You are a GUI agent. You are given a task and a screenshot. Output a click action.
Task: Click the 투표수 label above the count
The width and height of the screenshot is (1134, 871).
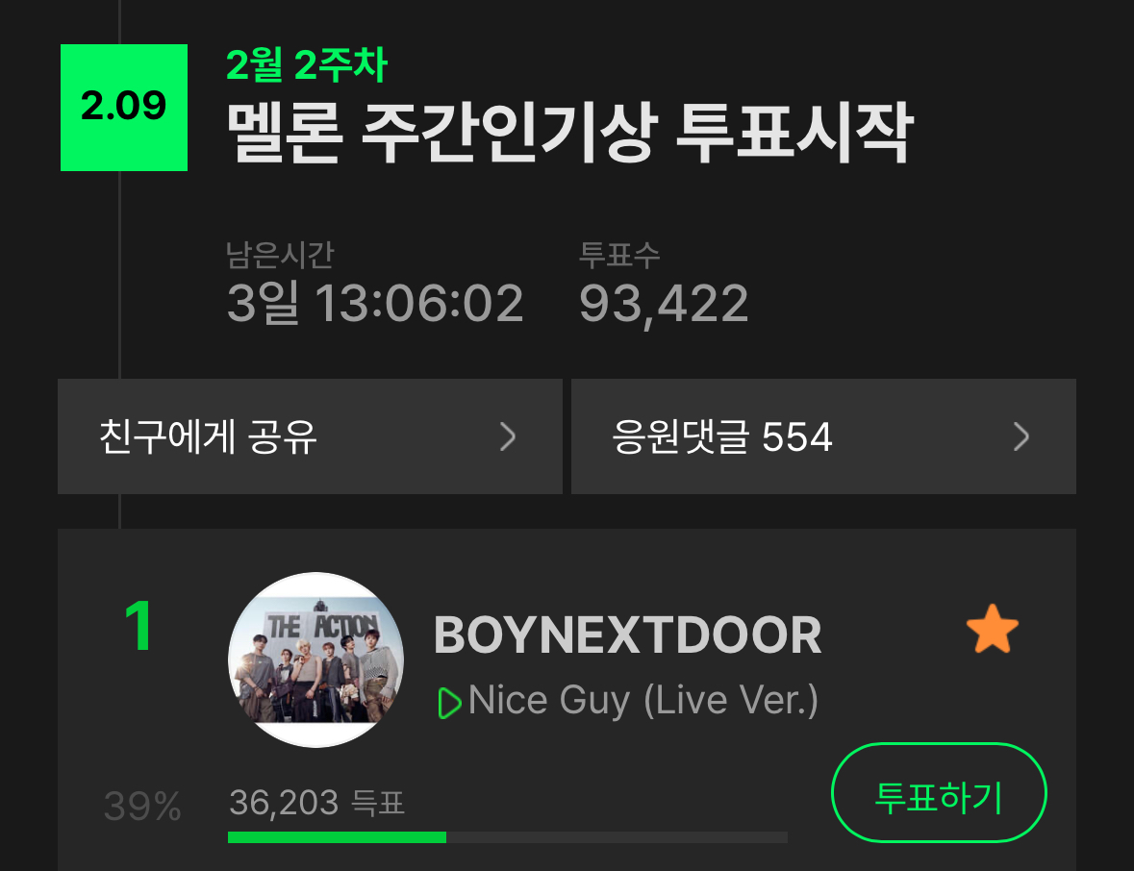[619, 255]
